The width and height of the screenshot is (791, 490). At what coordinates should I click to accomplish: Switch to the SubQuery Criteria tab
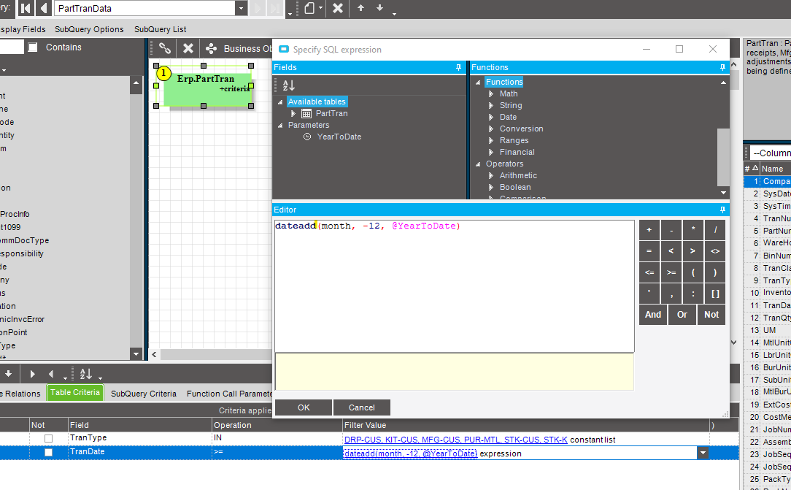click(x=143, y=394)
